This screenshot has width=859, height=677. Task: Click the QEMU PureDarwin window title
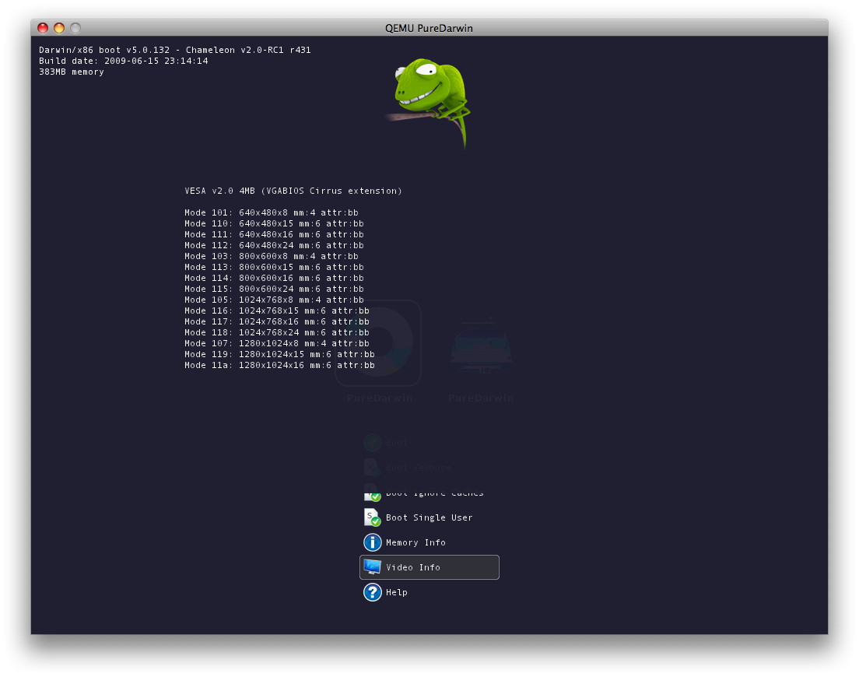(429, 28)
